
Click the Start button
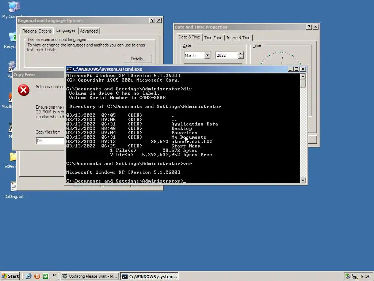[10, 276]
